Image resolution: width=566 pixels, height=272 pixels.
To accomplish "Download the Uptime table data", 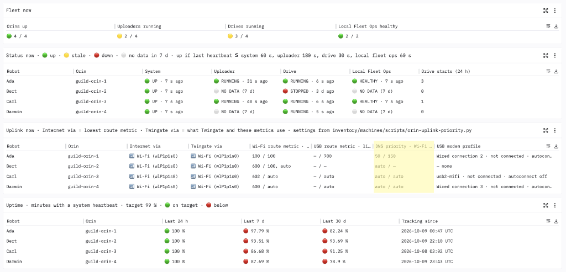I will coord(556,221).
